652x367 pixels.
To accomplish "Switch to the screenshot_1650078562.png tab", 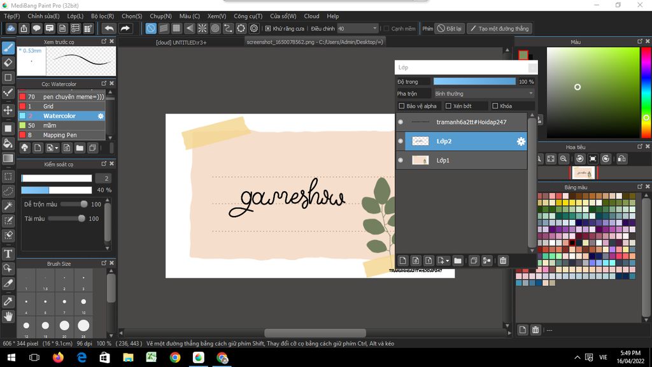I will (x=315, y=42).
